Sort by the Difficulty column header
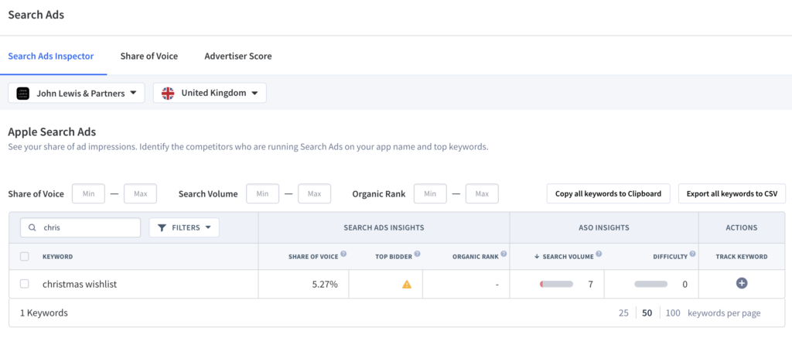Image resolution: width=792 pixels, height=338 pixels. click(x=671, y=257)
